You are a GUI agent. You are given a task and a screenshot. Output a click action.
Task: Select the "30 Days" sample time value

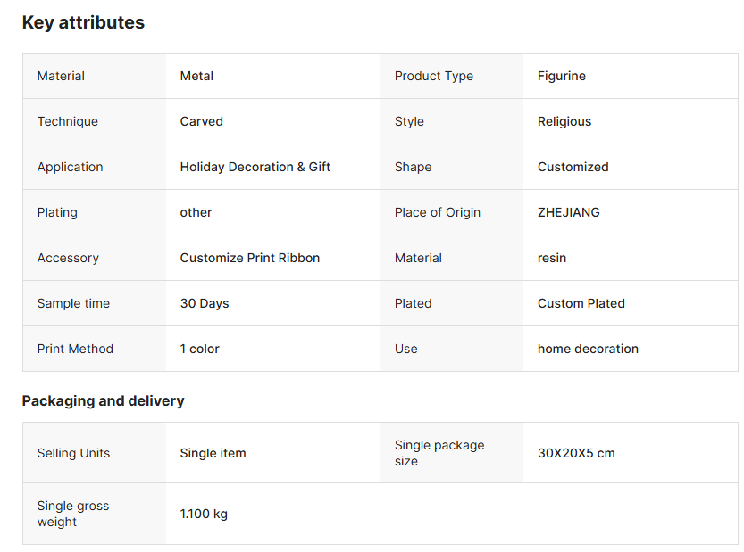pos(205,303)
